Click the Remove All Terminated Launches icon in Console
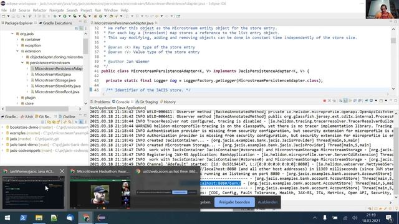Viewport: 399px width, 224px height. pyautogui.click(x=334, y=101)
